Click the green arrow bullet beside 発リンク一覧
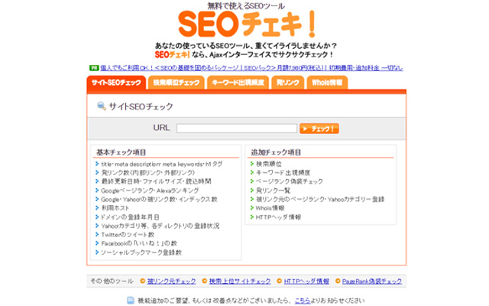This screenshot has width=489, height=306. click(x=252, y=190)
